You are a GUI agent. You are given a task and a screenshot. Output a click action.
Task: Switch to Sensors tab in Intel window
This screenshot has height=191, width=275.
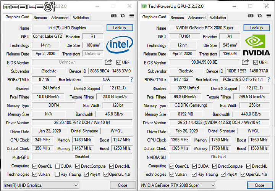(x=40, y=18)
